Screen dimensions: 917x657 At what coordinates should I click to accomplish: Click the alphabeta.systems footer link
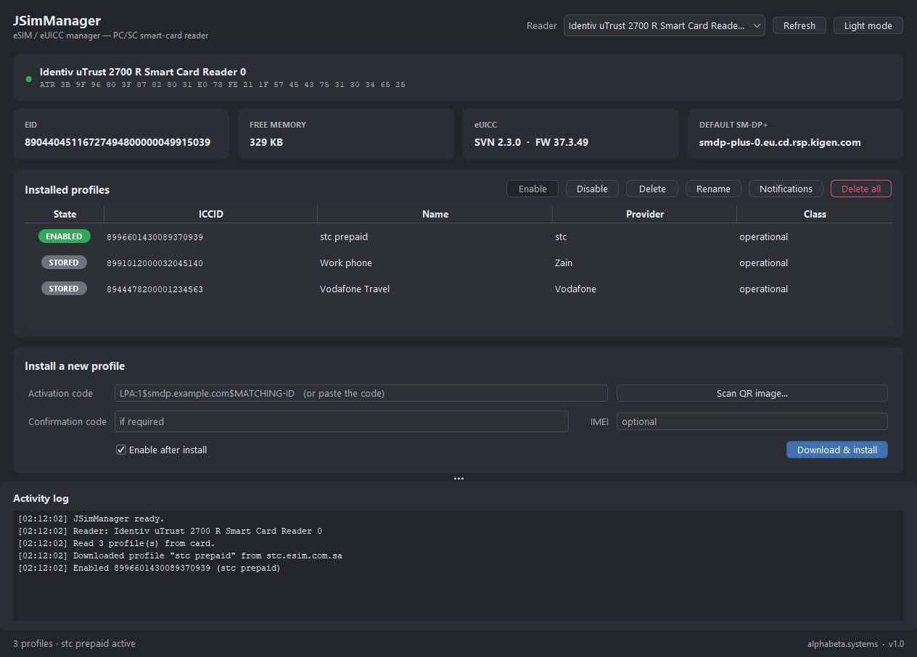pos(842,643)
